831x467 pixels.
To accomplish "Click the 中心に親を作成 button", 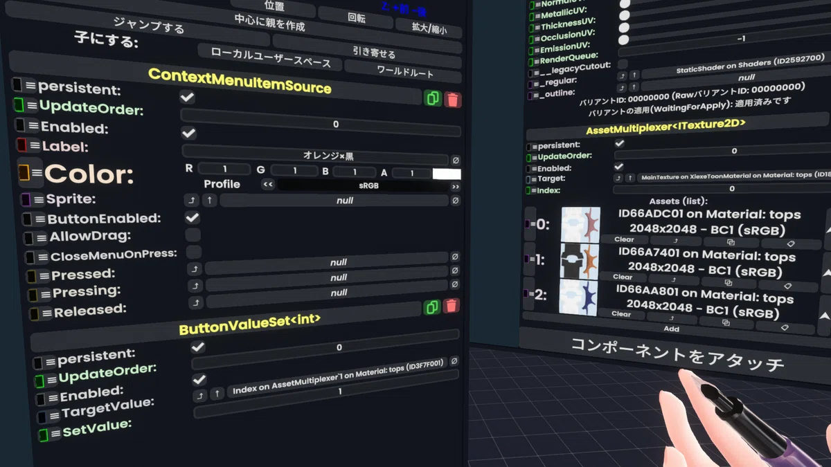I will (x=269, y=24).
